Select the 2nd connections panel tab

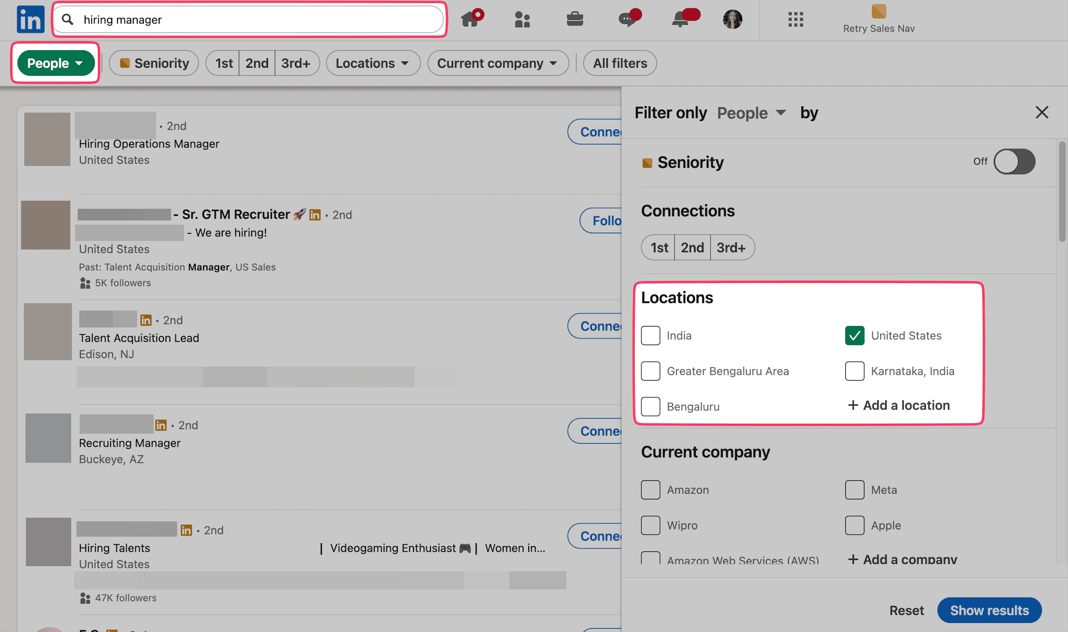pos(692,248)
